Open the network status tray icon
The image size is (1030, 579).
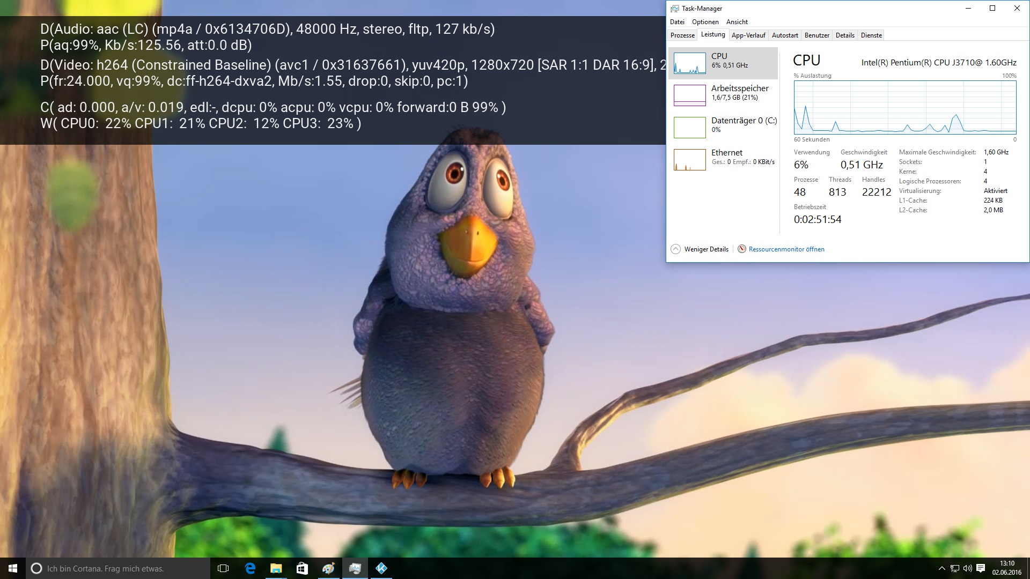pos(955,568)
